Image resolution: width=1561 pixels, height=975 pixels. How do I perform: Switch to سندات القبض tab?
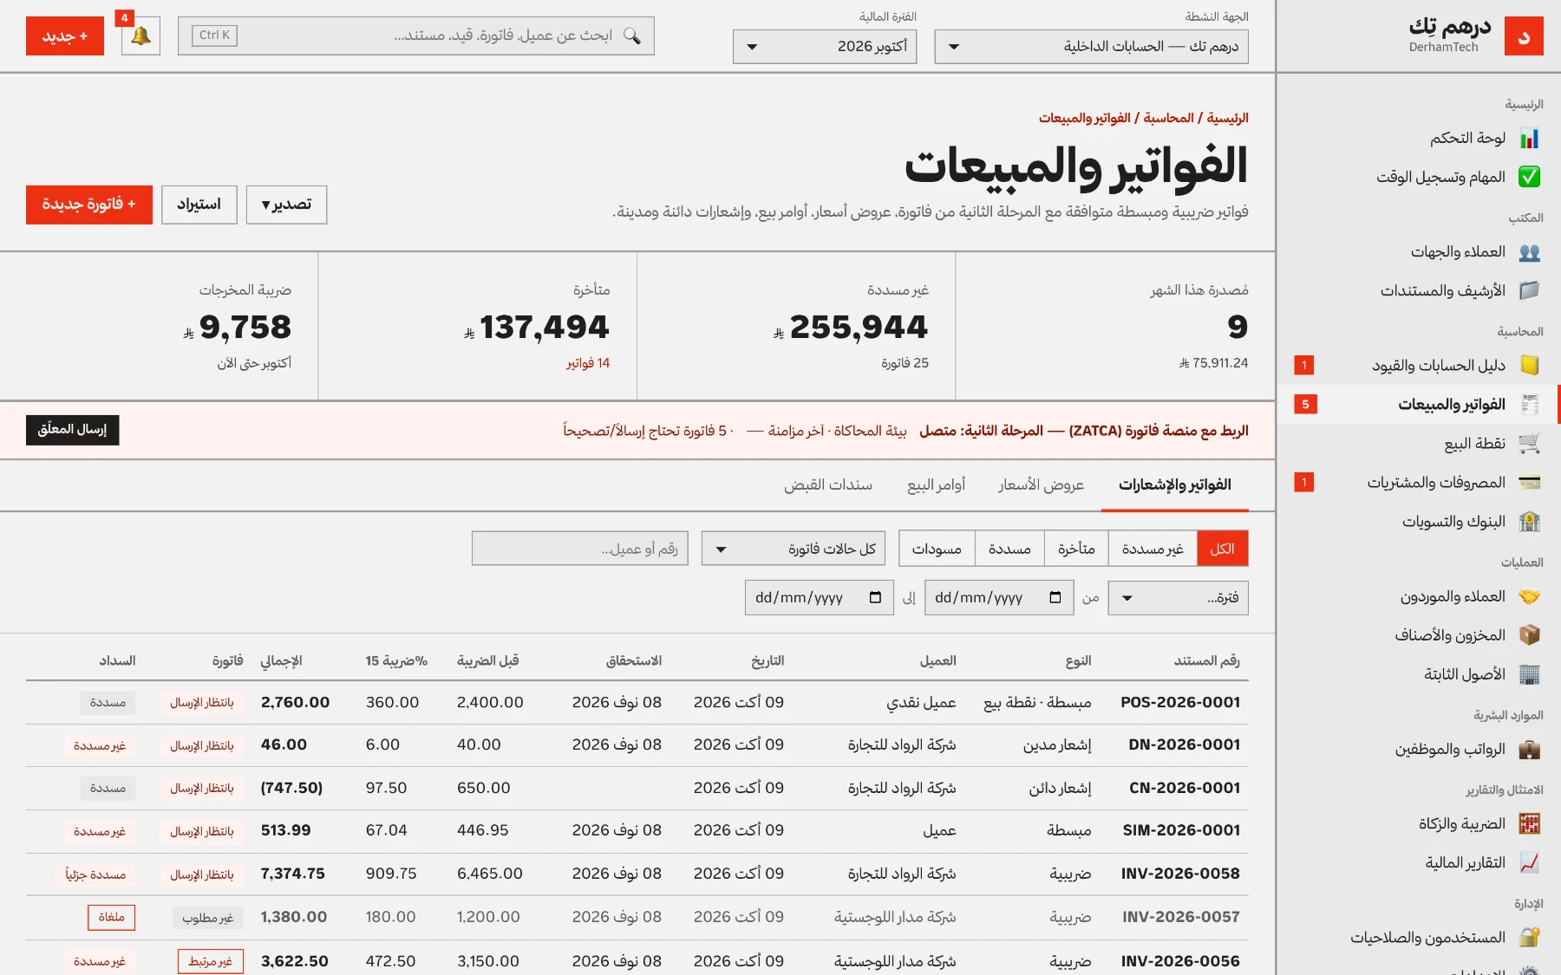tap(828, 485)
